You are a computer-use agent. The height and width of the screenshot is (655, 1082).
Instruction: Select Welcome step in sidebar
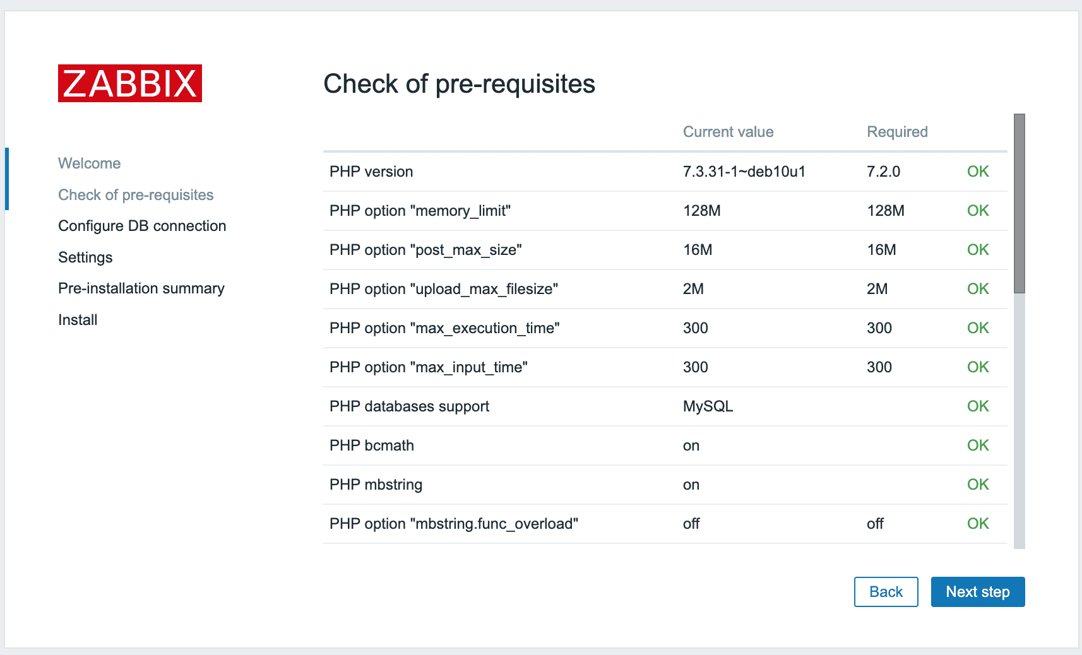click(90, 163)
